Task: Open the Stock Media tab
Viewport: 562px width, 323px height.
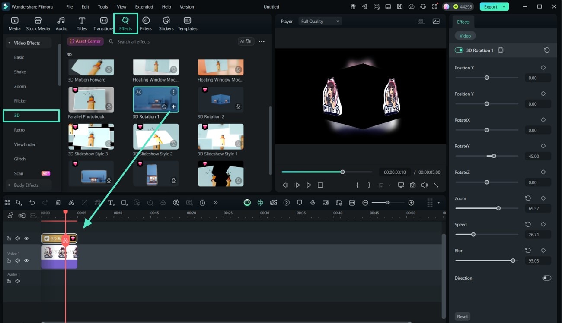Action: click(x=38, y=24)
